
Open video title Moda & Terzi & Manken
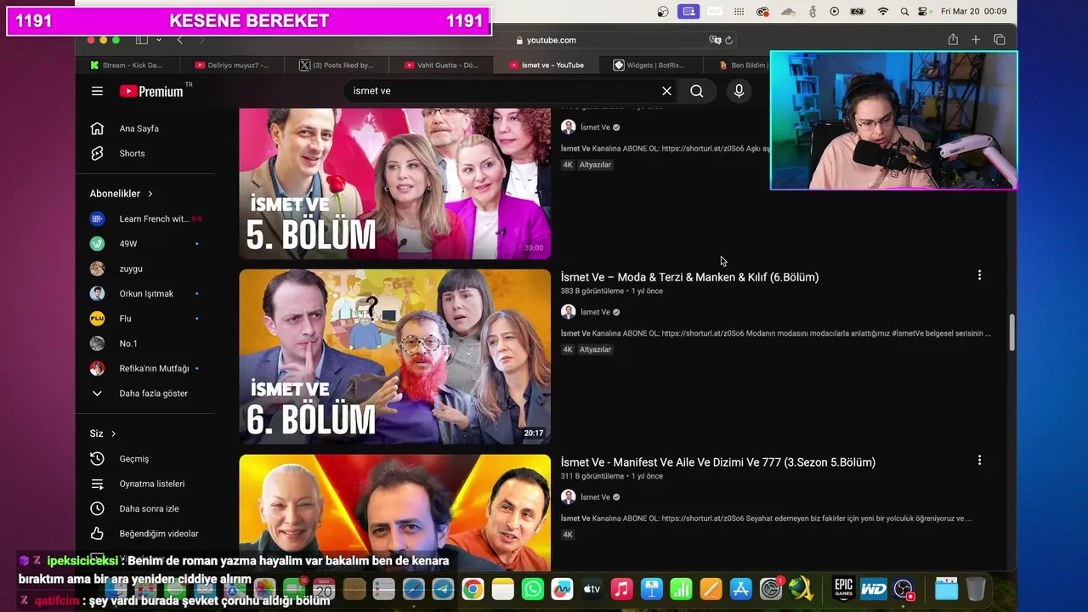pos(689,277)
